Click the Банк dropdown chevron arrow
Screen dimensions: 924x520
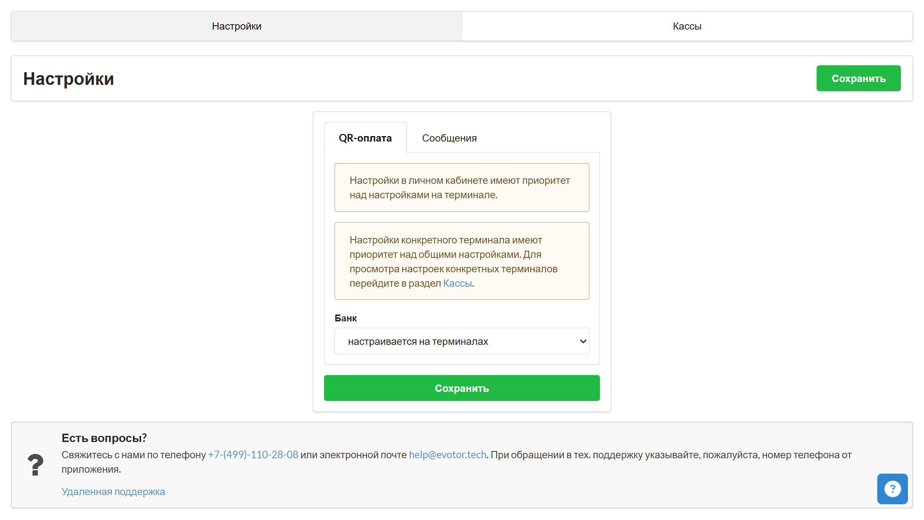click(x=583, y=341)
